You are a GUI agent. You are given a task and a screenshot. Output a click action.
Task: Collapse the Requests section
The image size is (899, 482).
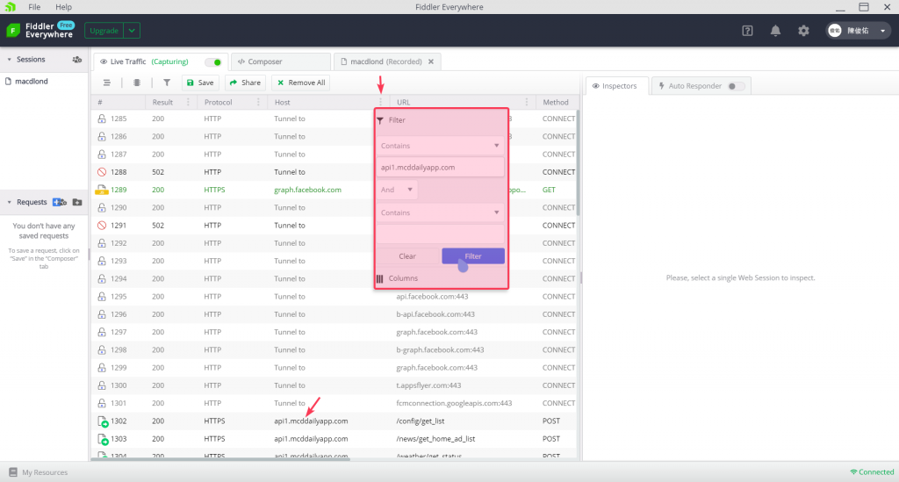[9, 202]
